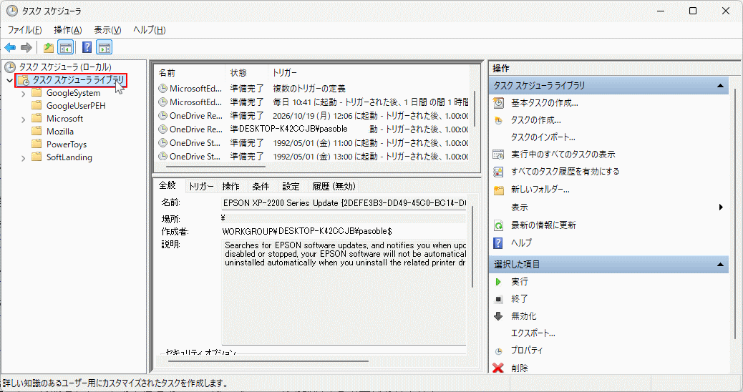Toggle the console tree pane toolbar icon
The image size is (743, 392).
[65, 47]
